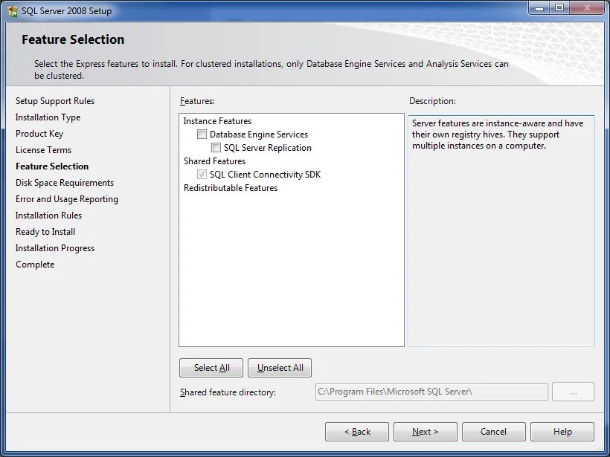
Task: Open the Error and Usage Reporting step
Action: point(67,199)
